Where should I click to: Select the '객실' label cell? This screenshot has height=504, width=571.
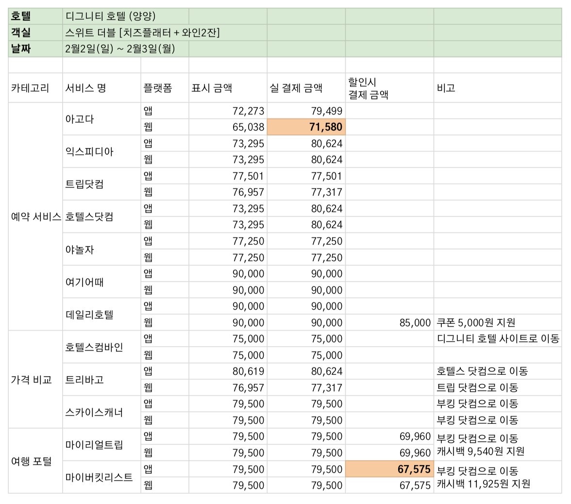pyautogui.click(x=35, y=33)
